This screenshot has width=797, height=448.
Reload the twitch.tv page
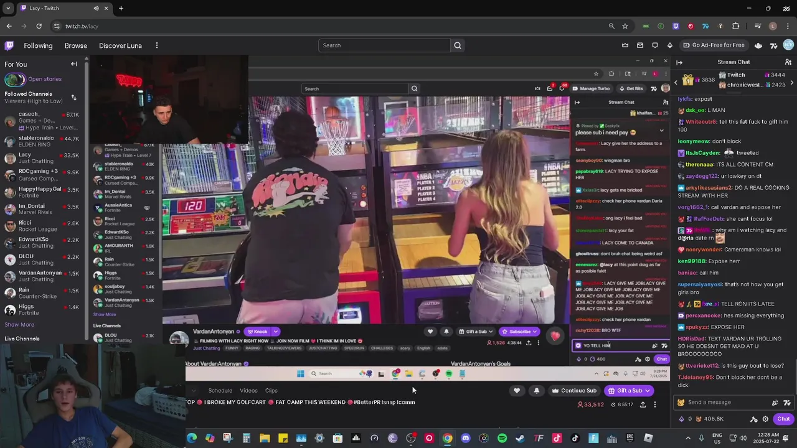[39, 26]
